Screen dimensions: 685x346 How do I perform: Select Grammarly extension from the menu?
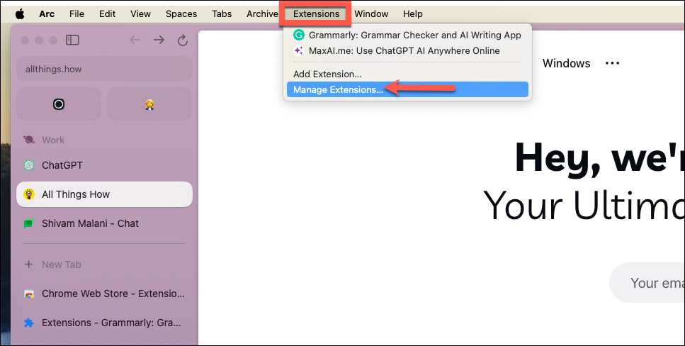(x=407, y=35)
